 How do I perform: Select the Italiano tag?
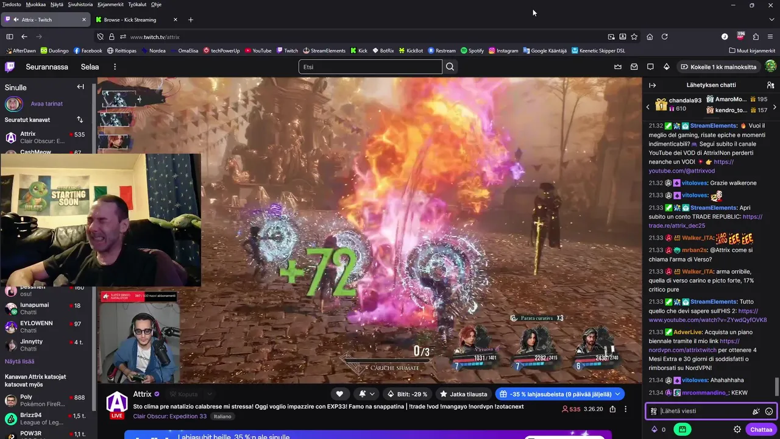(222, 416)
